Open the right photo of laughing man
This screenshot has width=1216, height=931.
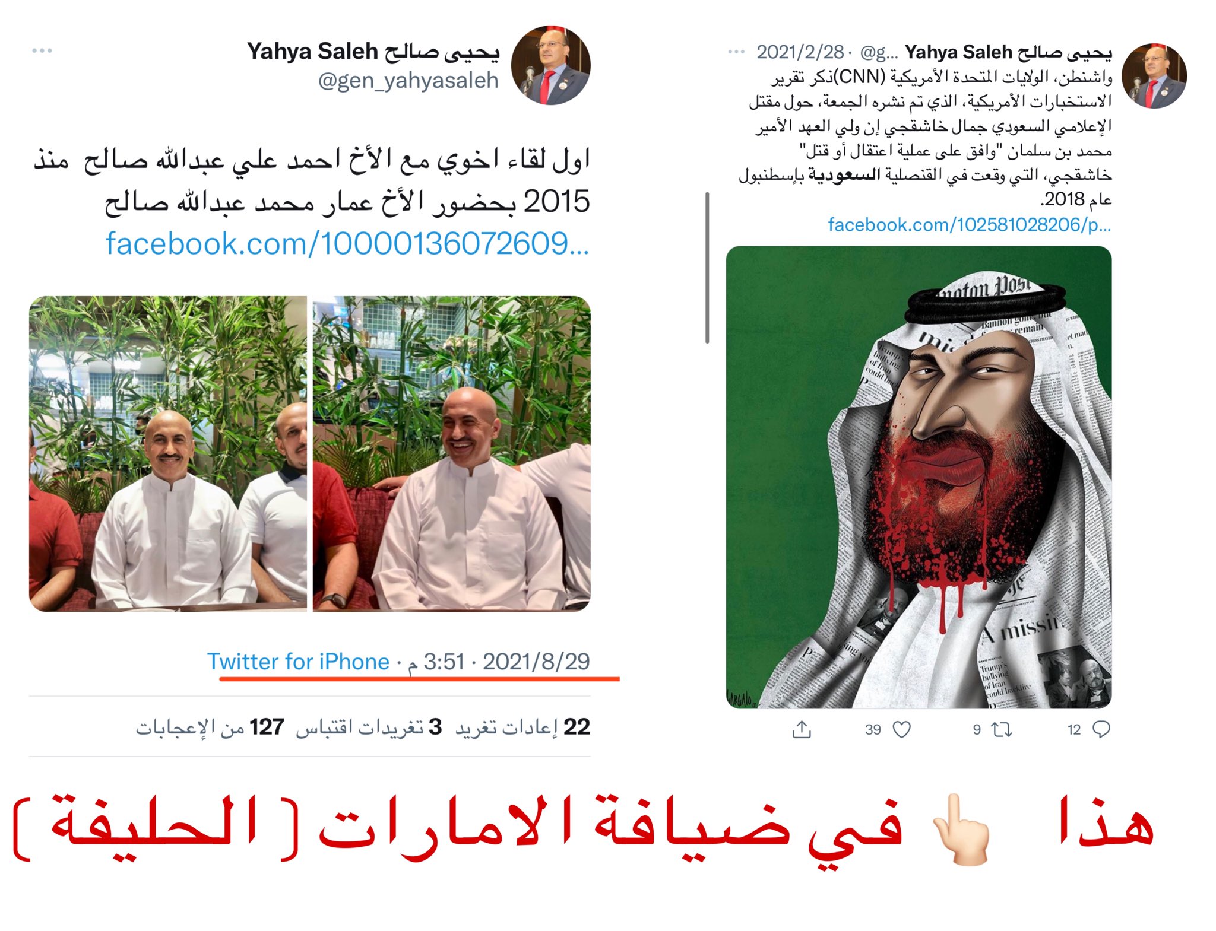click(x=452, y=454)
